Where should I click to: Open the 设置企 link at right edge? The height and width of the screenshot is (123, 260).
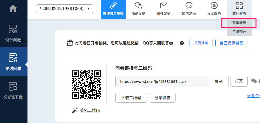253,96
